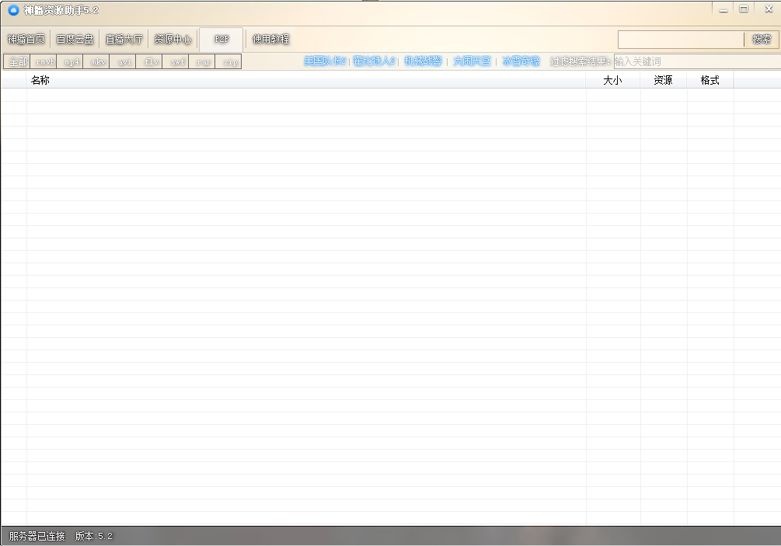Image resolution: width=781 pixels, height=546 pixels.
Task: Select the P2P tab
Action: pyautogui.click(x=221, y=40)
